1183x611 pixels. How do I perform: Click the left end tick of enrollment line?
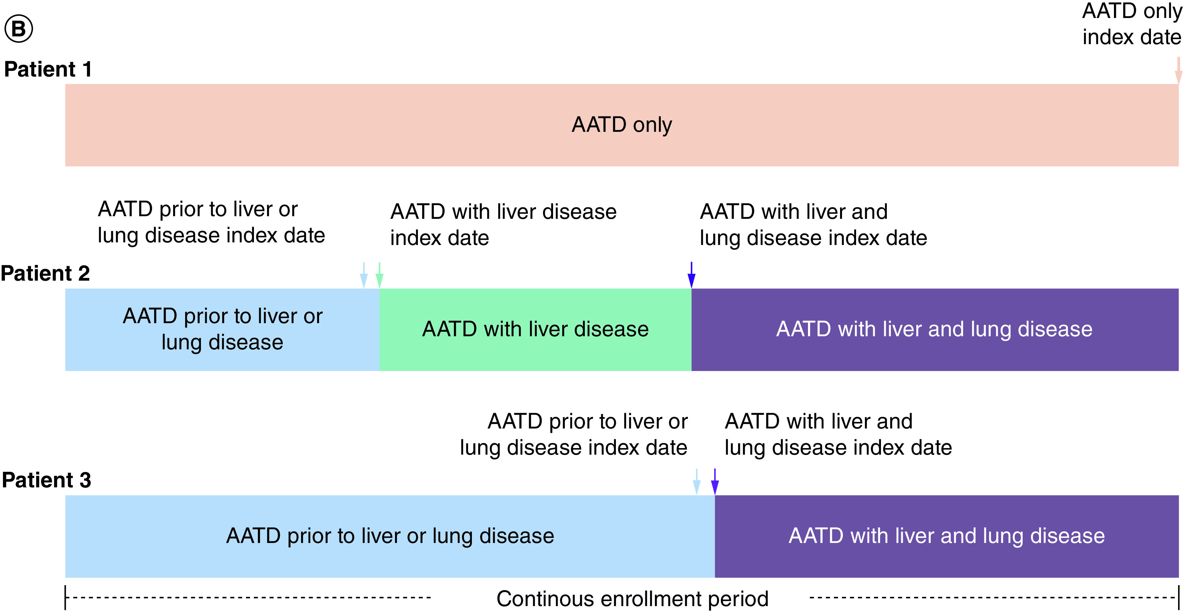tap(66, 598)
